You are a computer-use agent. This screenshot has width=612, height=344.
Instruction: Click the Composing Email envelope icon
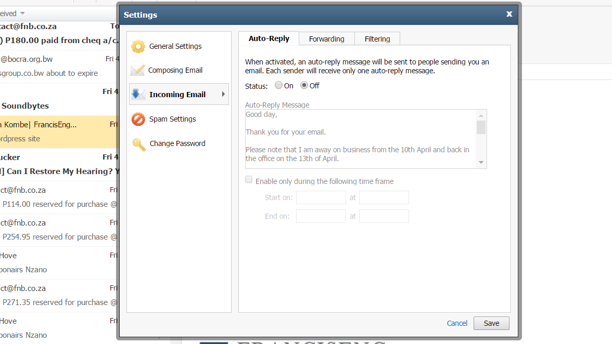point(137,70)
